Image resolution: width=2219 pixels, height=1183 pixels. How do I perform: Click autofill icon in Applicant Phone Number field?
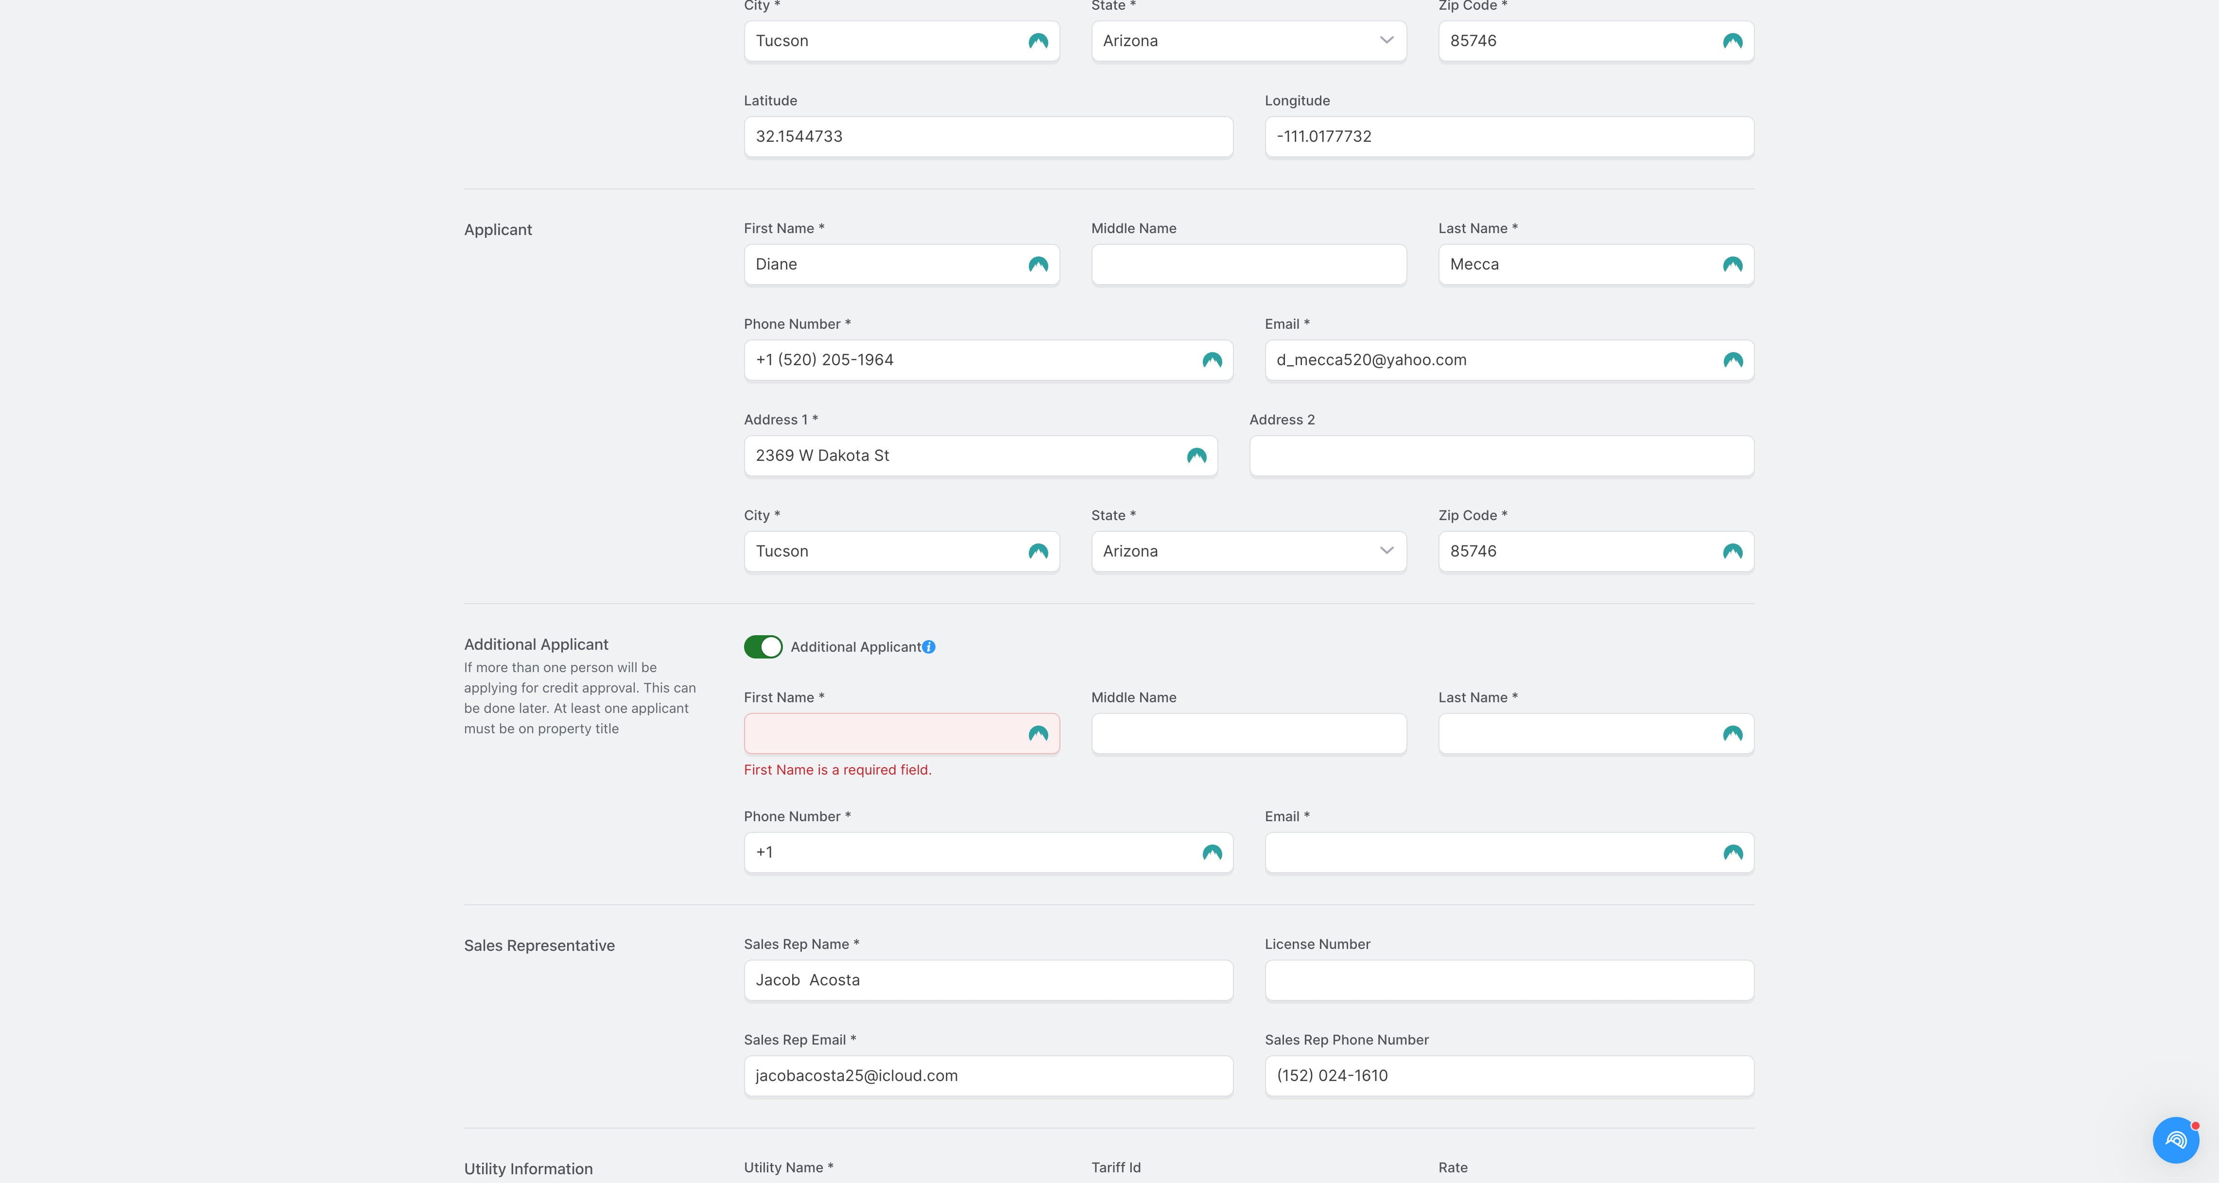1212,360
